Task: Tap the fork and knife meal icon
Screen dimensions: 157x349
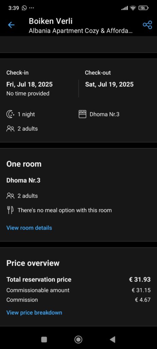Action: [x=10, y=210]
